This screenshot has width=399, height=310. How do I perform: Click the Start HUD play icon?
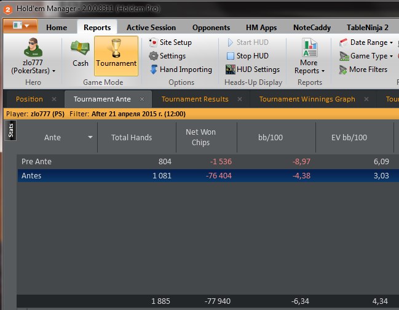point(230,42)
